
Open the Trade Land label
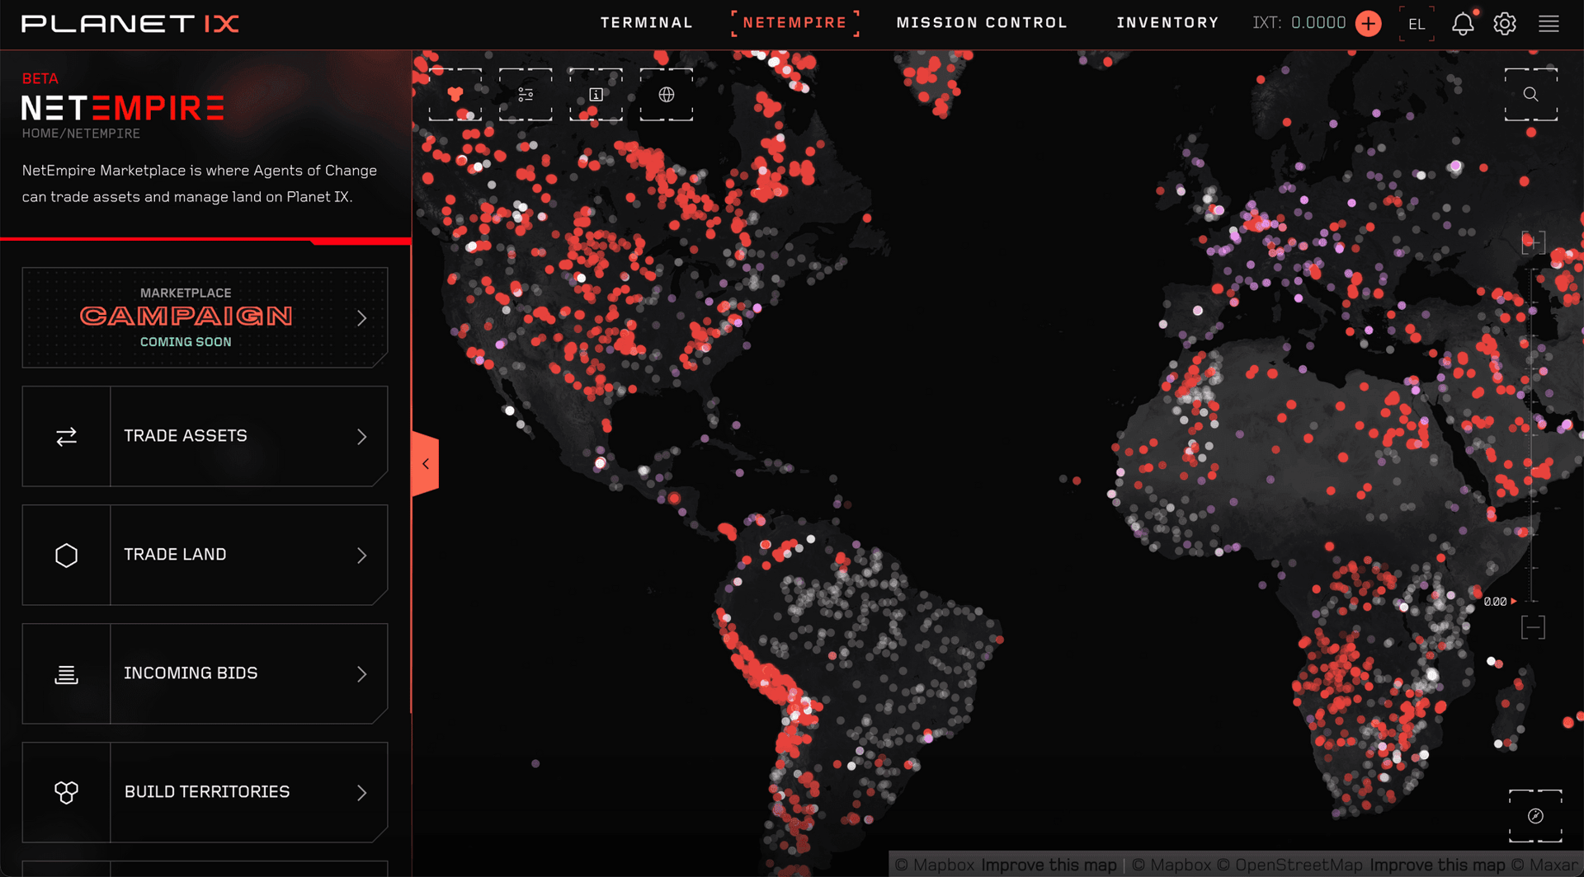pos(175,555)
